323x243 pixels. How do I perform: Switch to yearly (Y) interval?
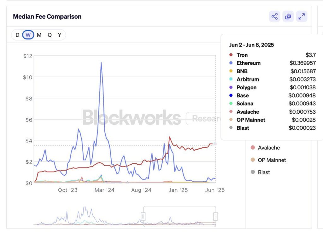click(x=59, y=35)
